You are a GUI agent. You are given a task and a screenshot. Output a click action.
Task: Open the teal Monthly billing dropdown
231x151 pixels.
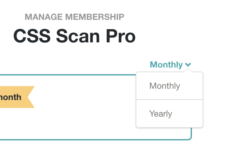(170, 65)
